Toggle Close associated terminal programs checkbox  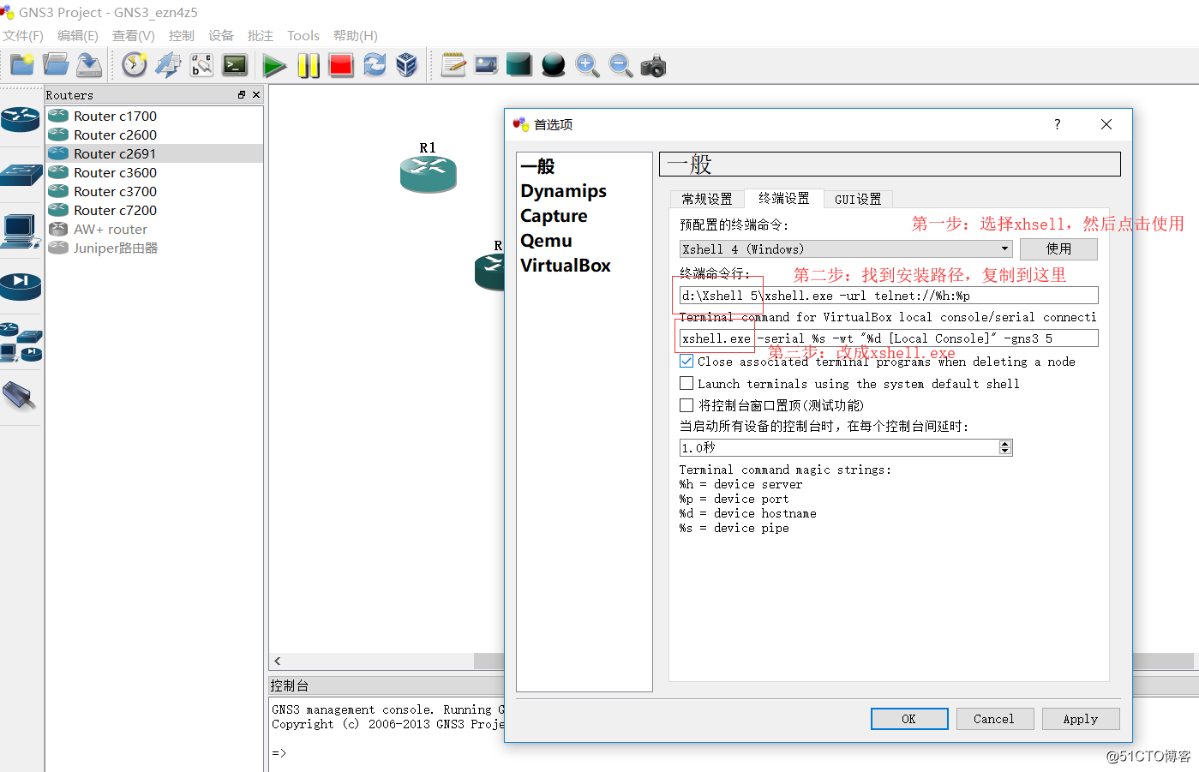[x=686, y=362]
